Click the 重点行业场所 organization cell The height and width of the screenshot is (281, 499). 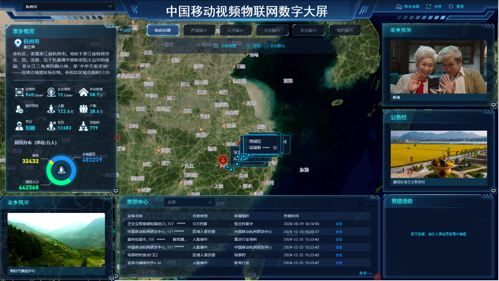click(x=246, y=239)
